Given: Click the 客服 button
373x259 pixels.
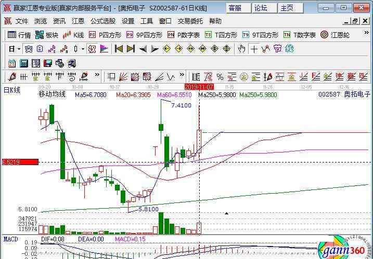Looking at the screenshot, I should click(x=235, y=8).
